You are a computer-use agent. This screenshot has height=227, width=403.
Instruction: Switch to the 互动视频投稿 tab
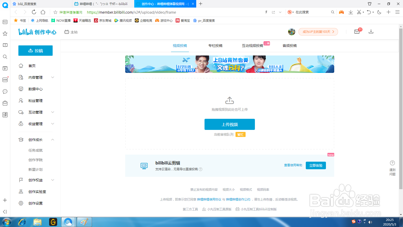pyautogui.click(x=253, y=46)
